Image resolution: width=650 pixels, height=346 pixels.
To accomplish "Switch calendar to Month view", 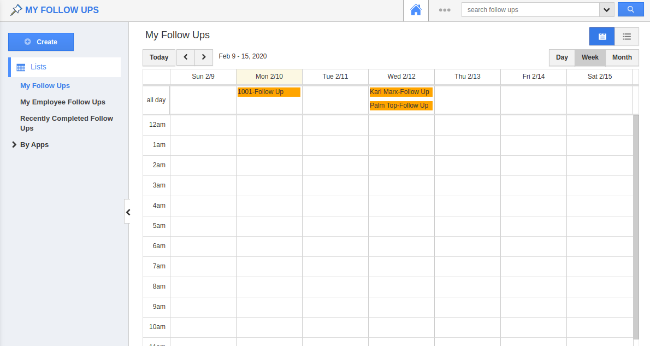I will click(x=622, y=57).
